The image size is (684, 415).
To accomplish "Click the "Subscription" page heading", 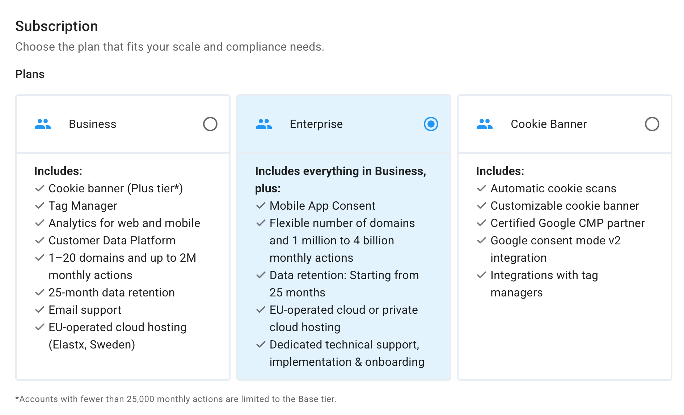I will click(x=56, y=26).
